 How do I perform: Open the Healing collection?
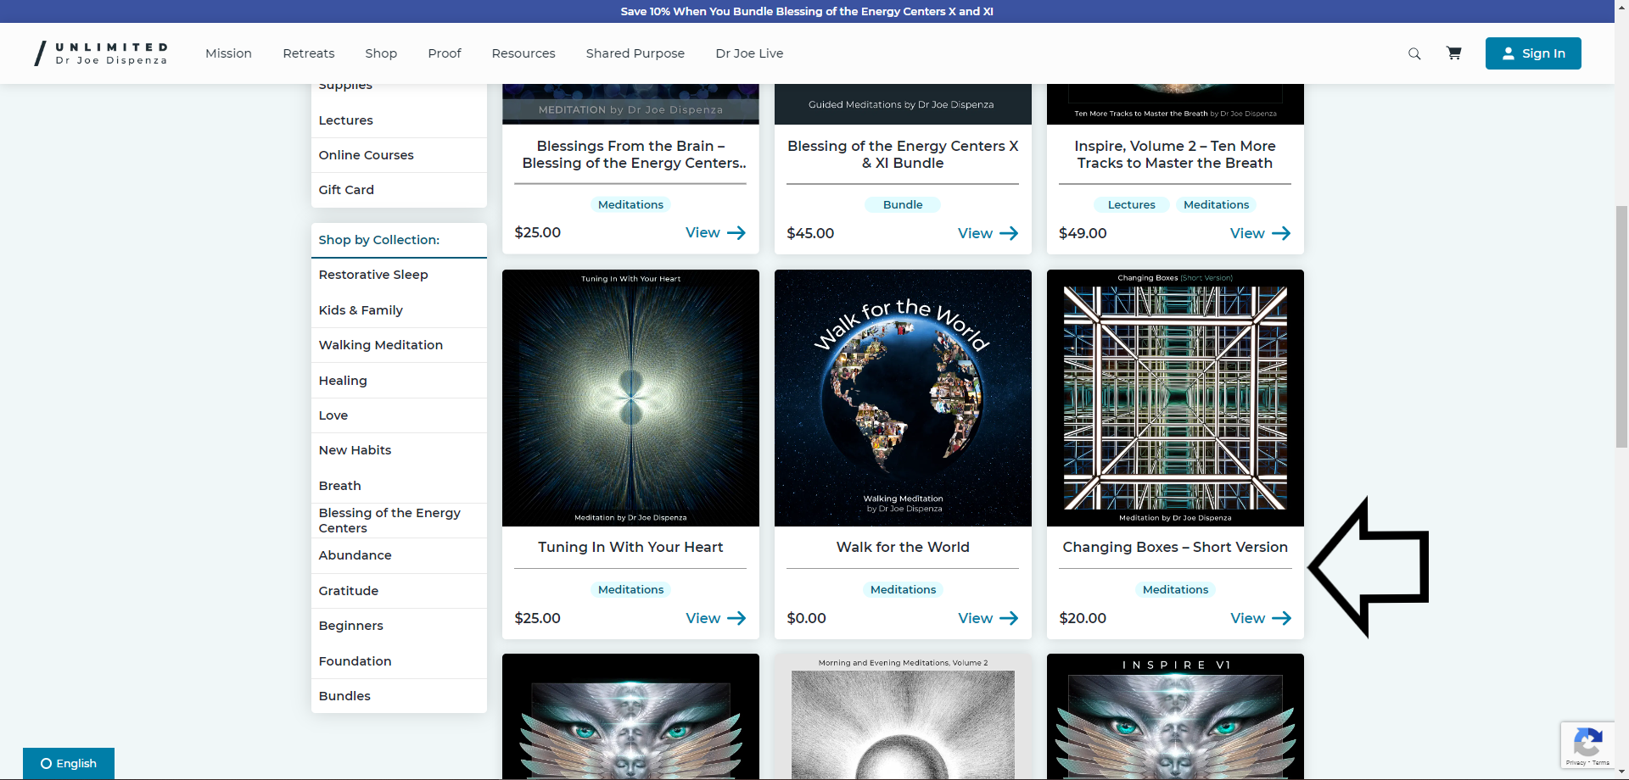tap(399, 381)
